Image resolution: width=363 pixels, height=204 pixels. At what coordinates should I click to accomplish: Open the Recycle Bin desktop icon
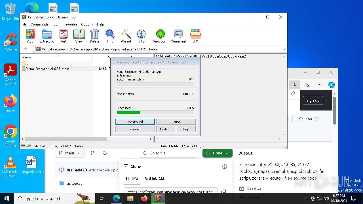[x=10, y=12]
